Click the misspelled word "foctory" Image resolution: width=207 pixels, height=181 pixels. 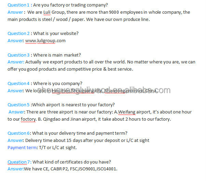pyautogui.click(x=28, y=119)
